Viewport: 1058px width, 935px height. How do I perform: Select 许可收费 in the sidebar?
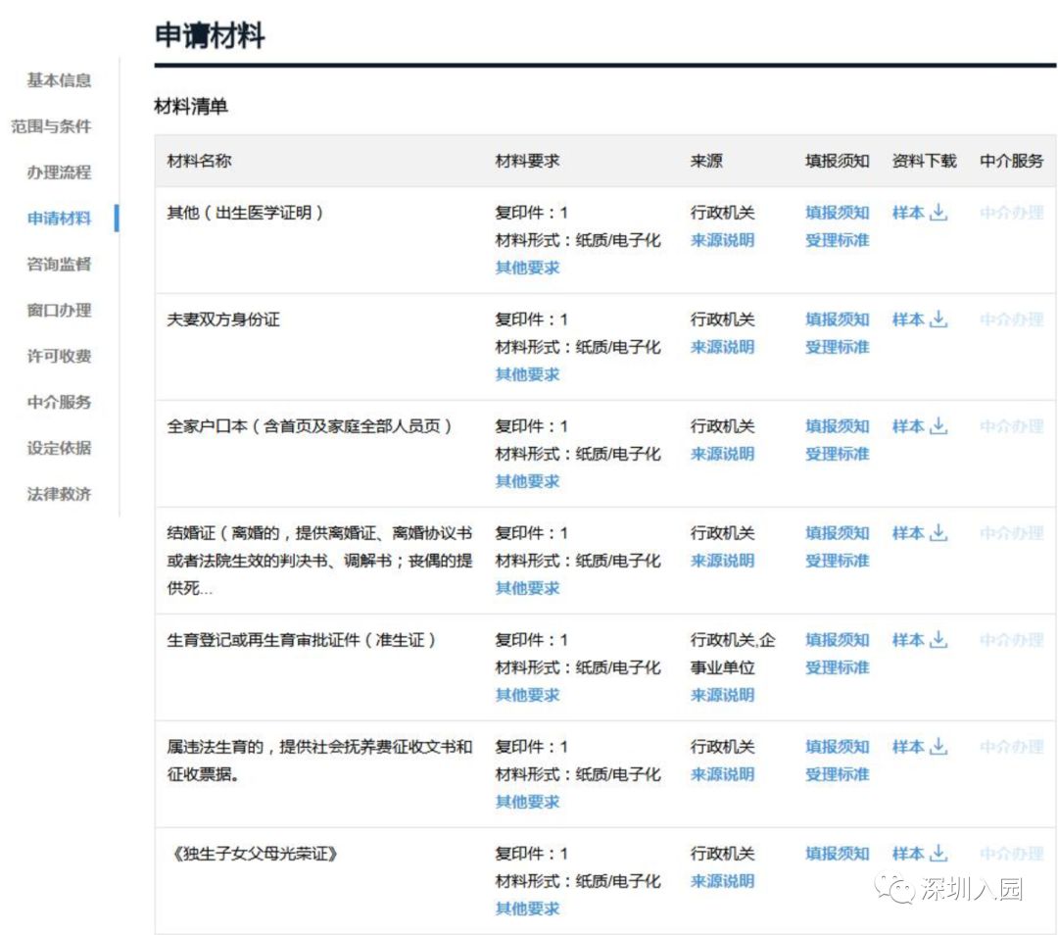pos(56,357)
